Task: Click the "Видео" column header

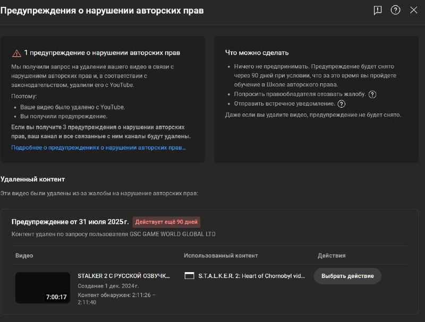Action: coord(24,256)
